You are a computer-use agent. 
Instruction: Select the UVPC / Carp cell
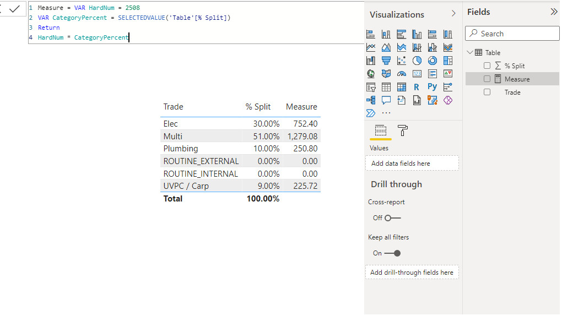186,186
